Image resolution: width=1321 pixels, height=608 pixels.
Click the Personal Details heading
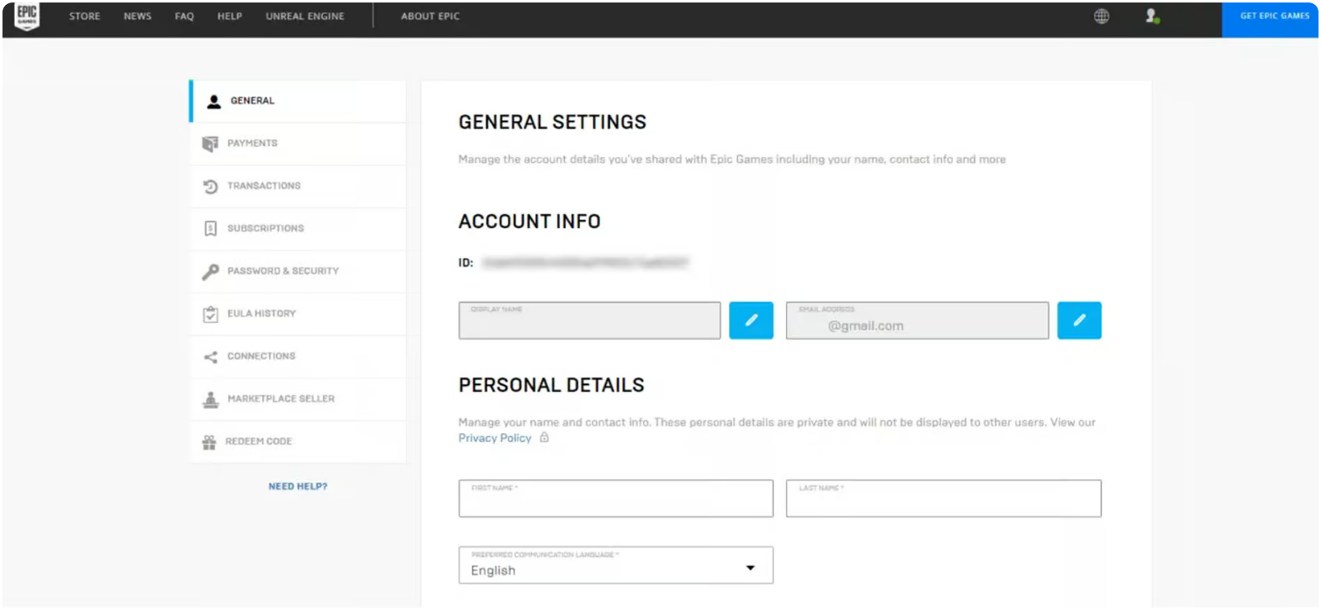click(551, 385)
